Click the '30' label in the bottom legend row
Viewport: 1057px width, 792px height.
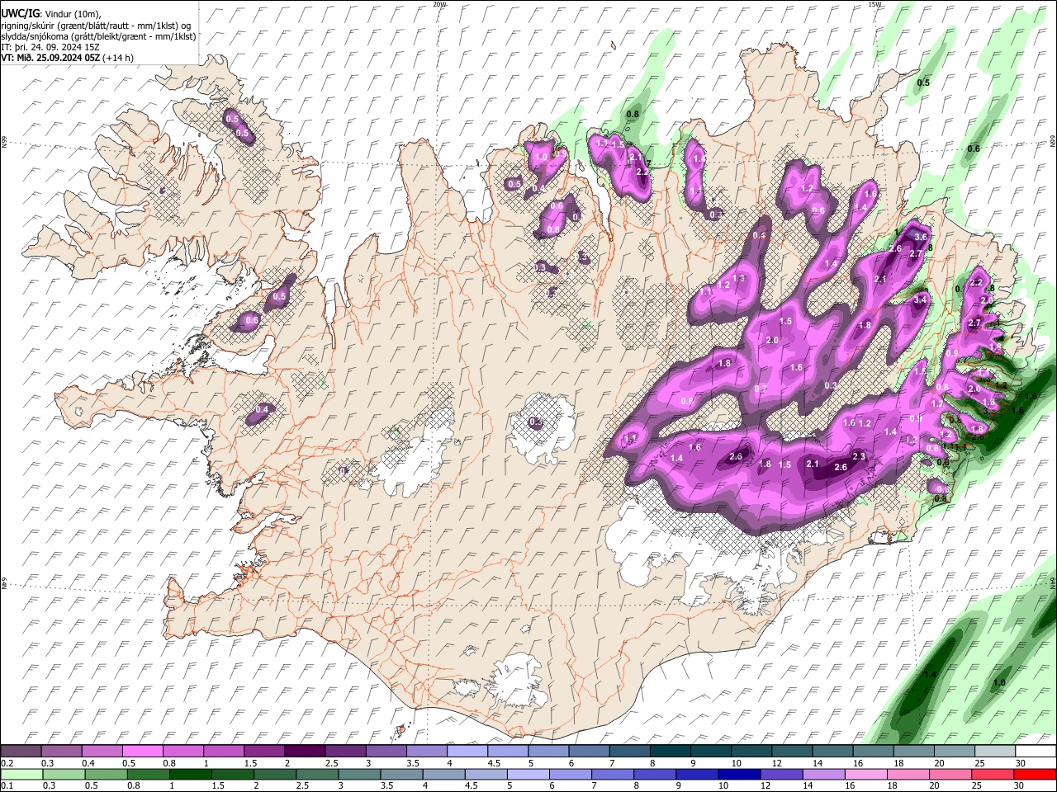coord(1021,785)
